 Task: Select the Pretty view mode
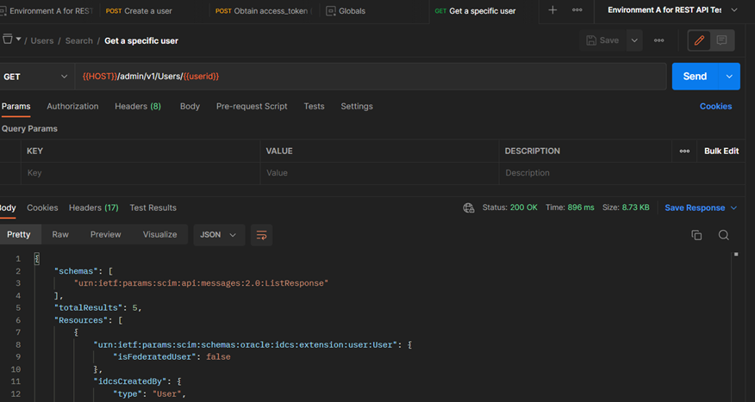tap(19, 235)
